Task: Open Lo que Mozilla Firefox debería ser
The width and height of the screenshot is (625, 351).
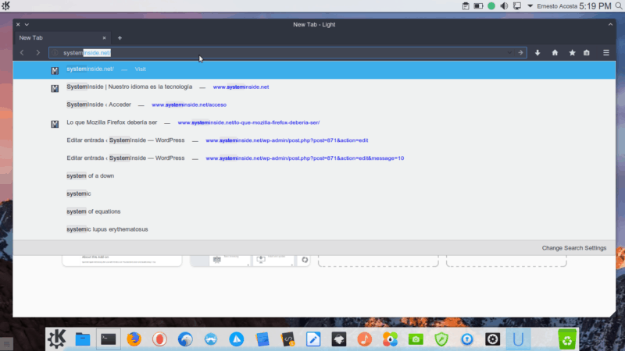Action: click(314, 122)
